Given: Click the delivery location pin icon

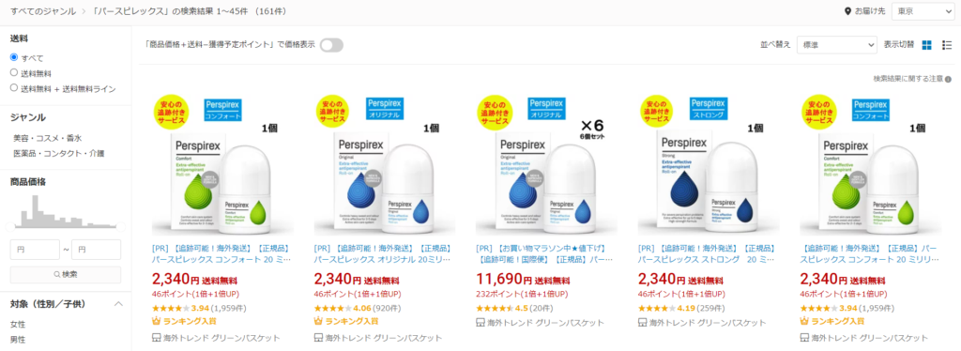Looking at the screenshot, I should 848,11.
